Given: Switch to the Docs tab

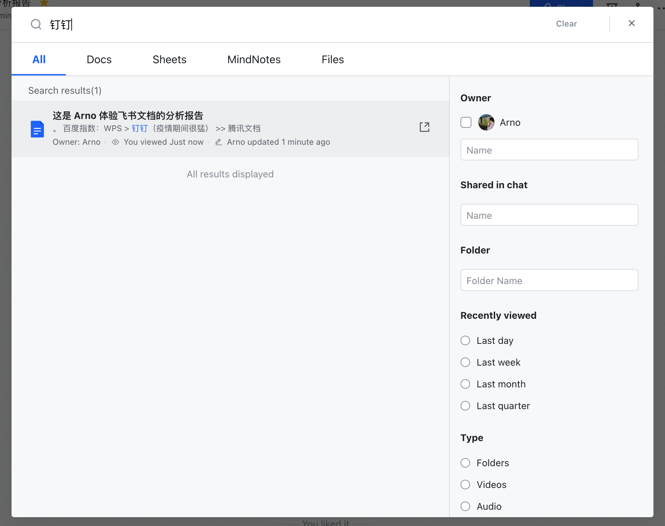Looking at the screenshot, I should pyautogui.click(x=99, y=59).
